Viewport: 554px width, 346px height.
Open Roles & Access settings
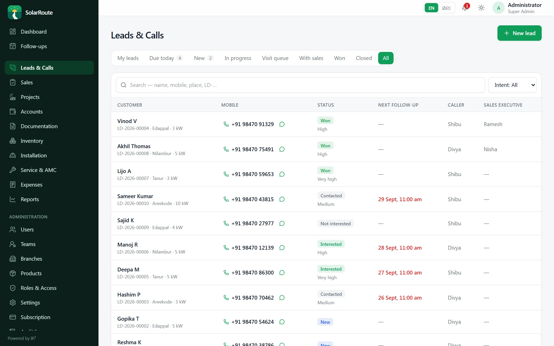click(x=49, y=288)
